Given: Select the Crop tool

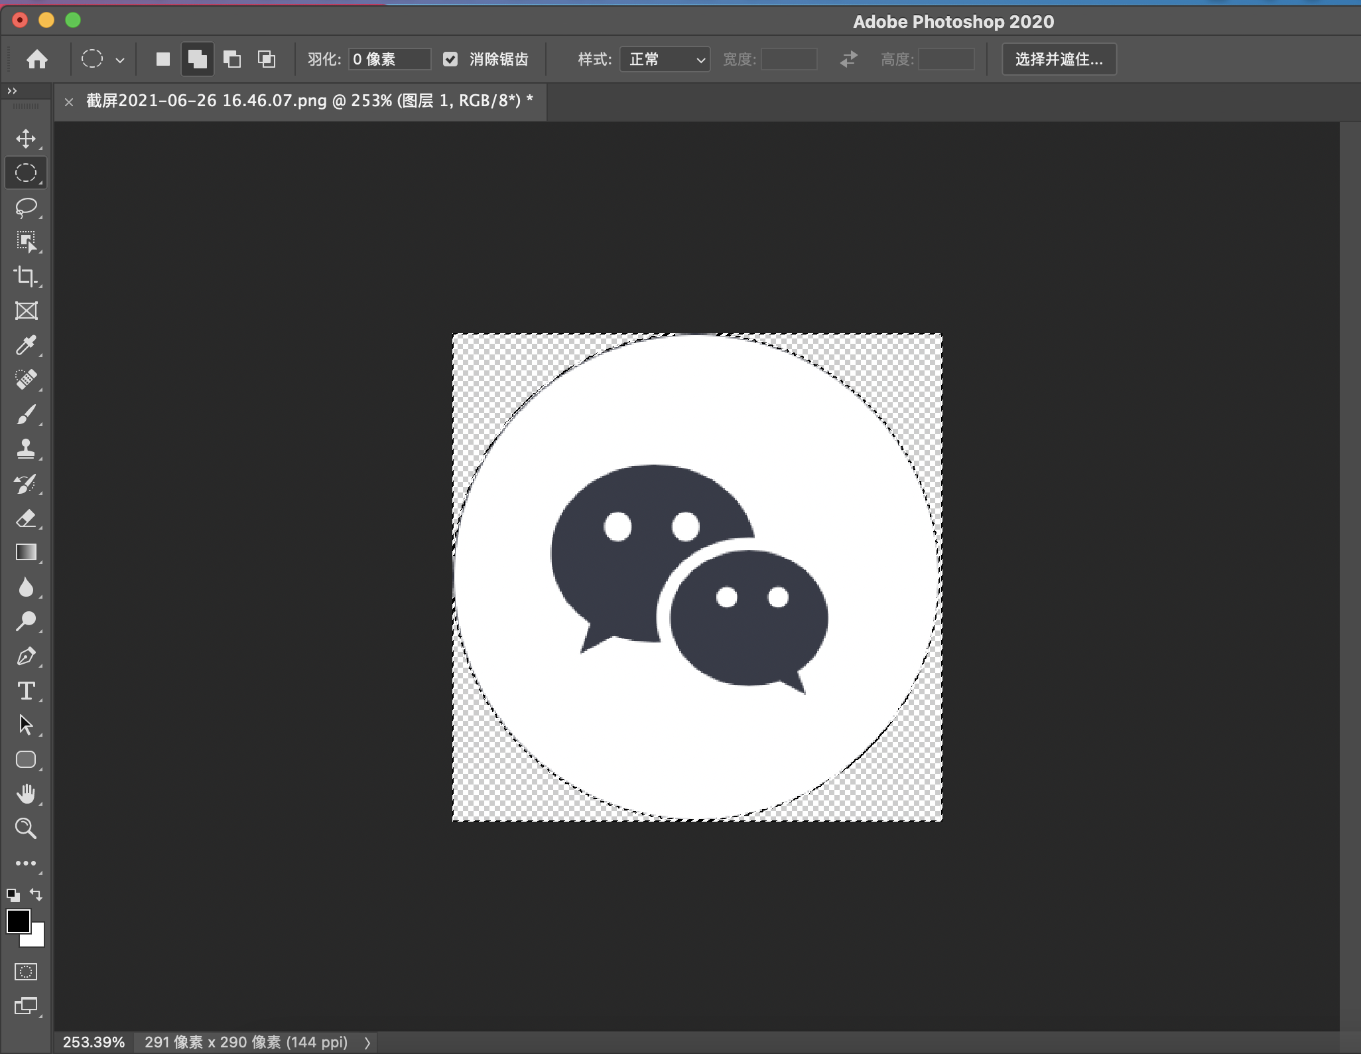Looking at the screenshot, I should [x=26, y=277].
